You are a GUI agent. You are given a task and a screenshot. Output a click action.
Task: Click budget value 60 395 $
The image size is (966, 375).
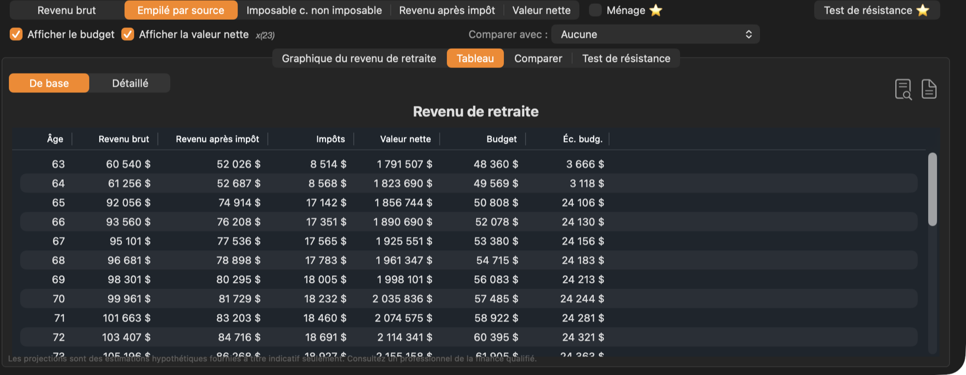[x=496, y=337]
